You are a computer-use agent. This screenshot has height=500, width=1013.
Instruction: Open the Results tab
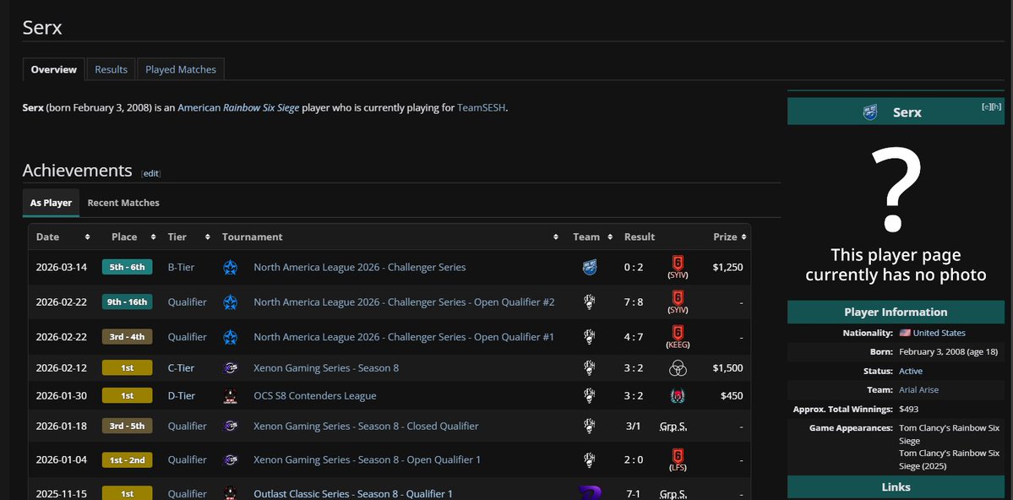click(112, 69)
